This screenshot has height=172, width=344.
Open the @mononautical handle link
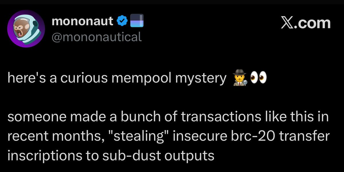(97, 37)
